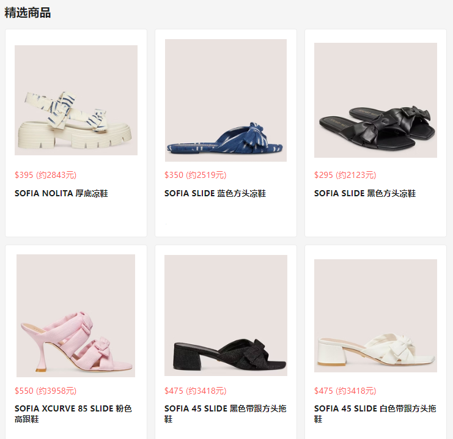
Task: Click blank space below SOFIA NOLITA card title
Action: [x=76, y=217]
